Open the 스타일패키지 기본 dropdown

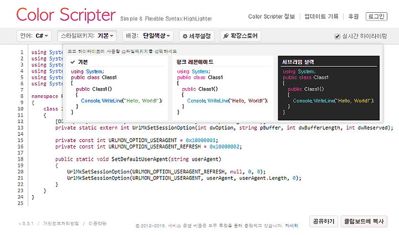click(87, 36)
